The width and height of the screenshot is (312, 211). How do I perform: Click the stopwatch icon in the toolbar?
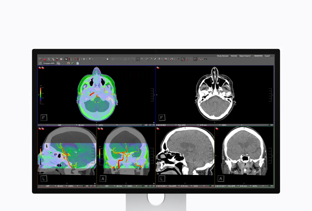[x=74, y=59]
